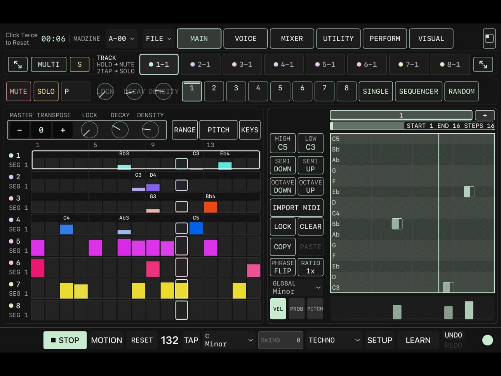
Task: Click TAP tempo
Action: [x=191, y=340]
